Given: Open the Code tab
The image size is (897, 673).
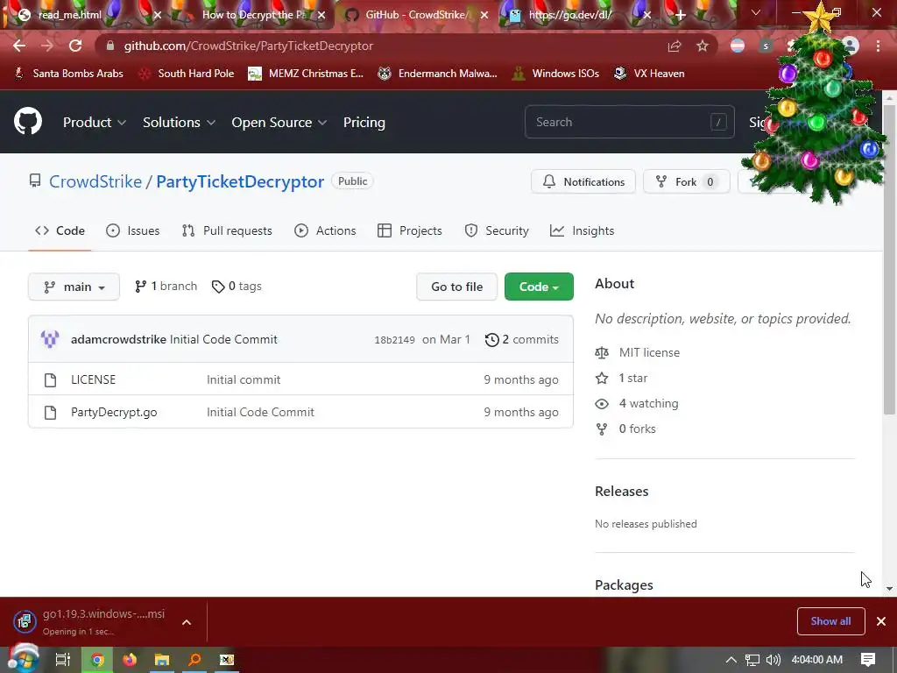Looking at the screenshot, I should point(60,230).
